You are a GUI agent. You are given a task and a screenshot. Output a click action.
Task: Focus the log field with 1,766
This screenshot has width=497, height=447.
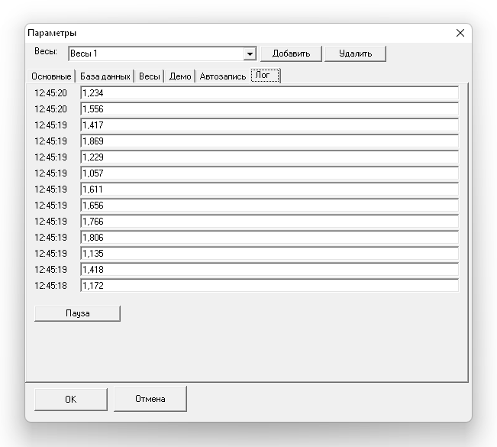coord(269,222)
